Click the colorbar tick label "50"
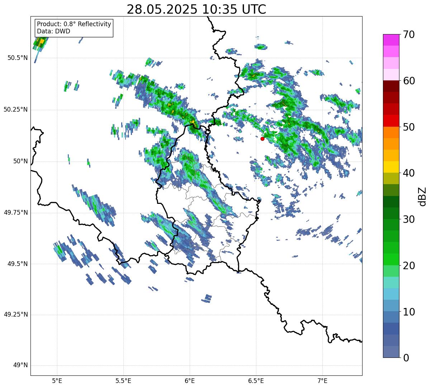This screenshot has height=388, width=431. [408, 127]
